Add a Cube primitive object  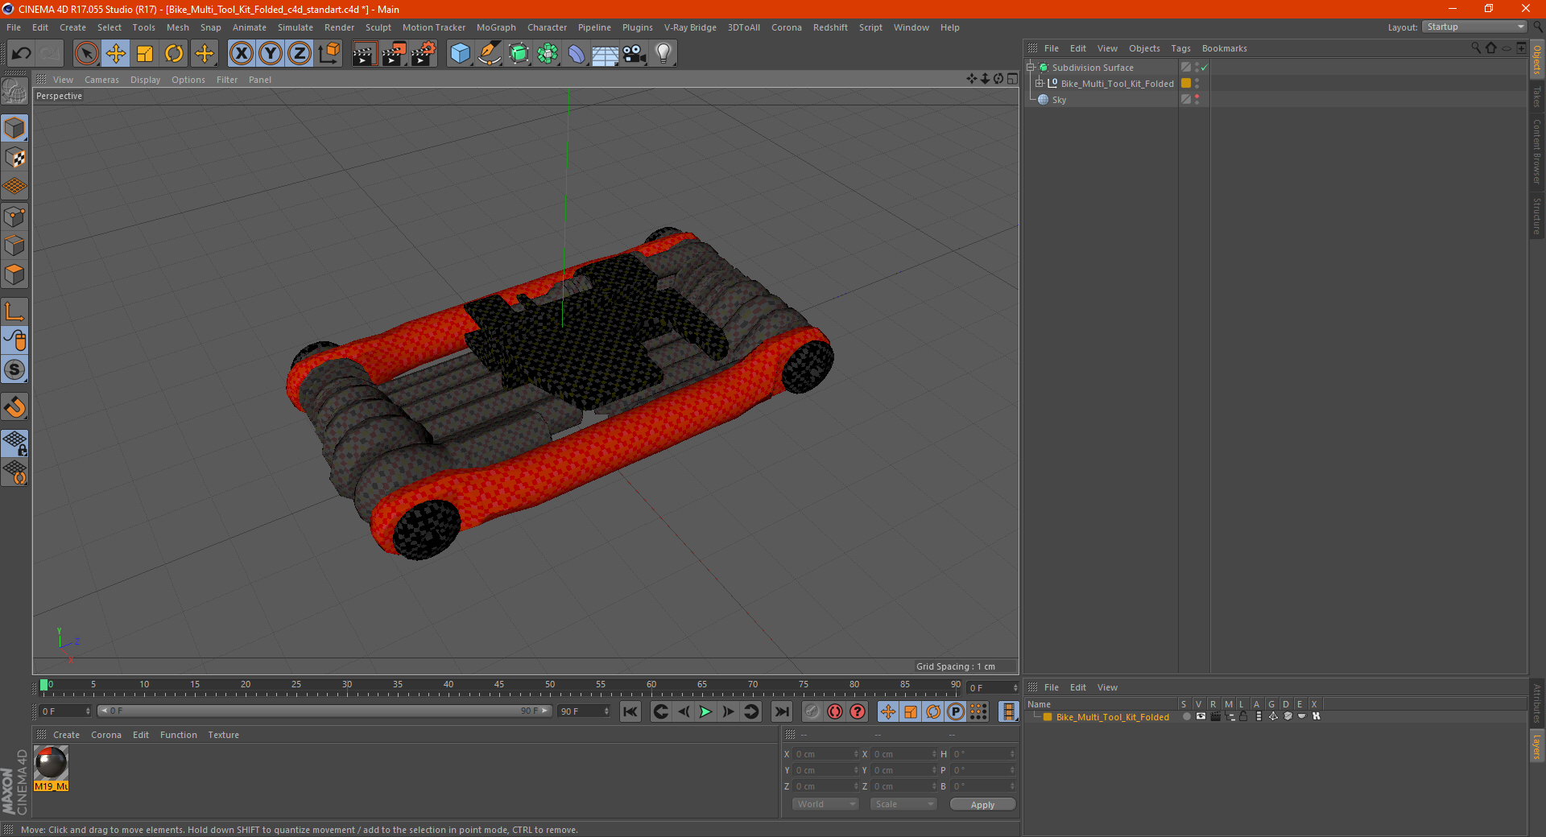tap(460, 54)
